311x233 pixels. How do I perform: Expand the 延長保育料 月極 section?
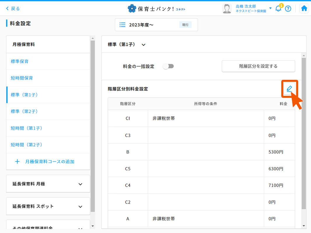80,184
